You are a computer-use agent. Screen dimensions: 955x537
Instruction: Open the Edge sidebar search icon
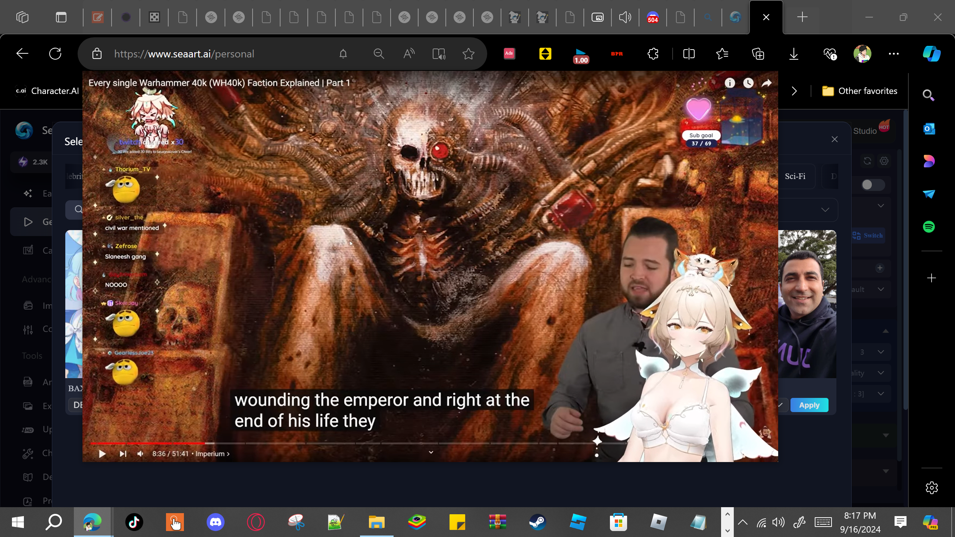coord(929,95)
